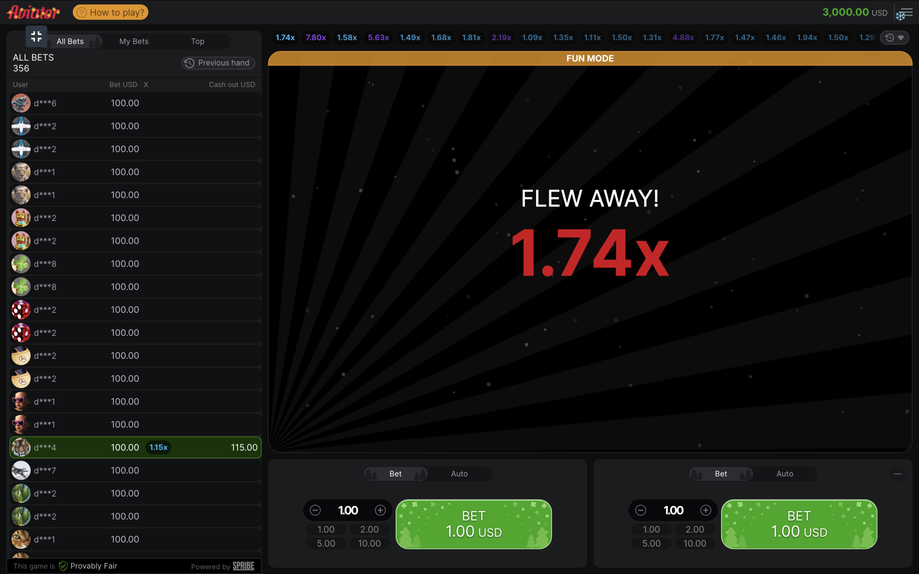Open the hamburger menu at top right

(x=906, y=13)
